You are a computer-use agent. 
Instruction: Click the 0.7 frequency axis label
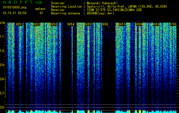point(3,93)
